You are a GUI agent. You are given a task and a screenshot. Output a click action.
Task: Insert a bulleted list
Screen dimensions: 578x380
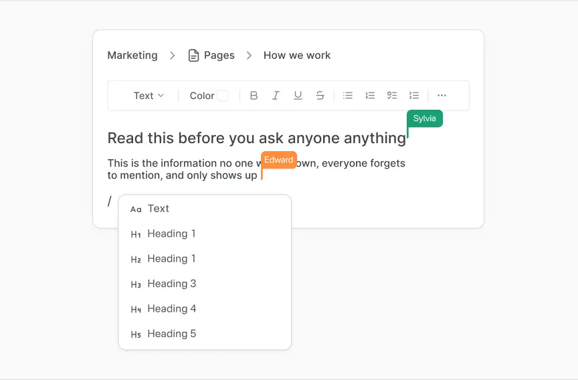pos(348,96)
